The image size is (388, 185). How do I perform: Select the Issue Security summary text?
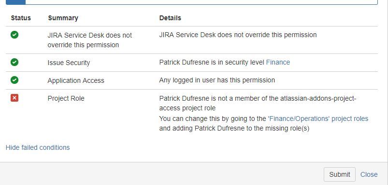click(69, 63)
